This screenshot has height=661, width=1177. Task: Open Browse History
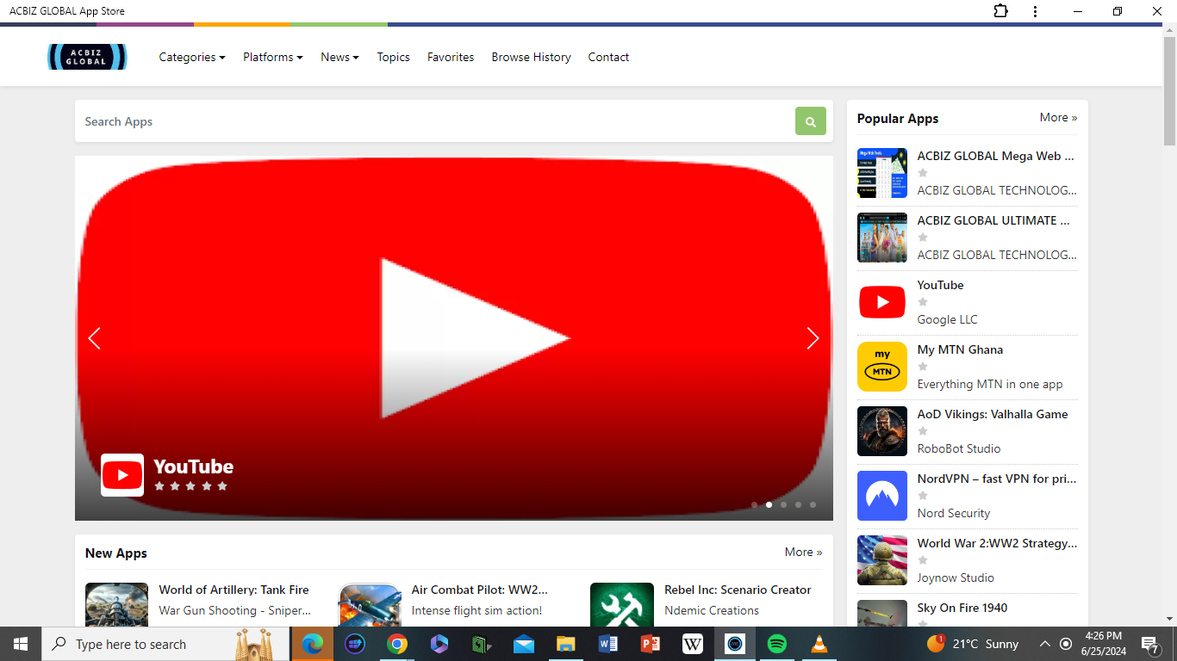click(531, 57)
